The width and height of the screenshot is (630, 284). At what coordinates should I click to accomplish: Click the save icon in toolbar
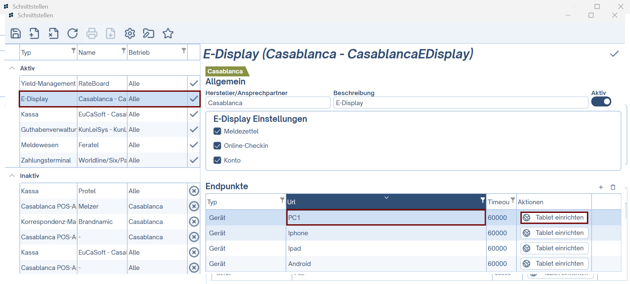coord(16,33)
